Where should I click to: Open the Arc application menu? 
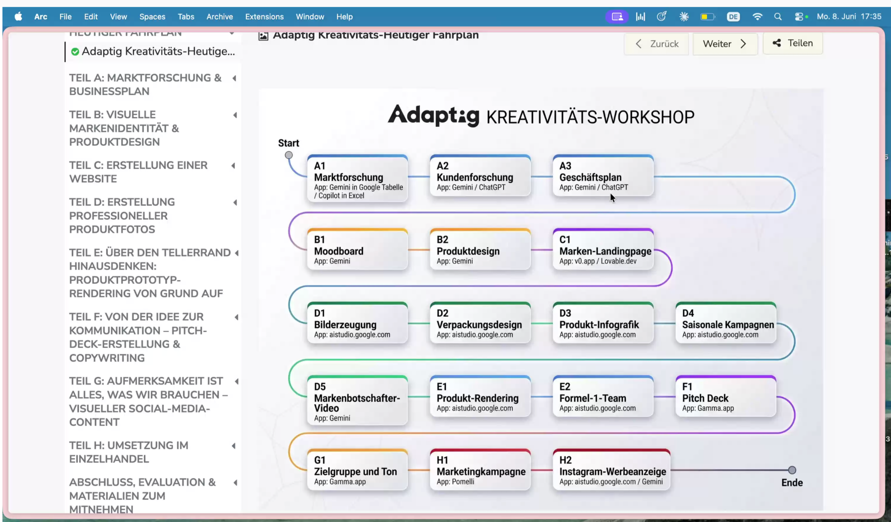[x=41, y=16]
